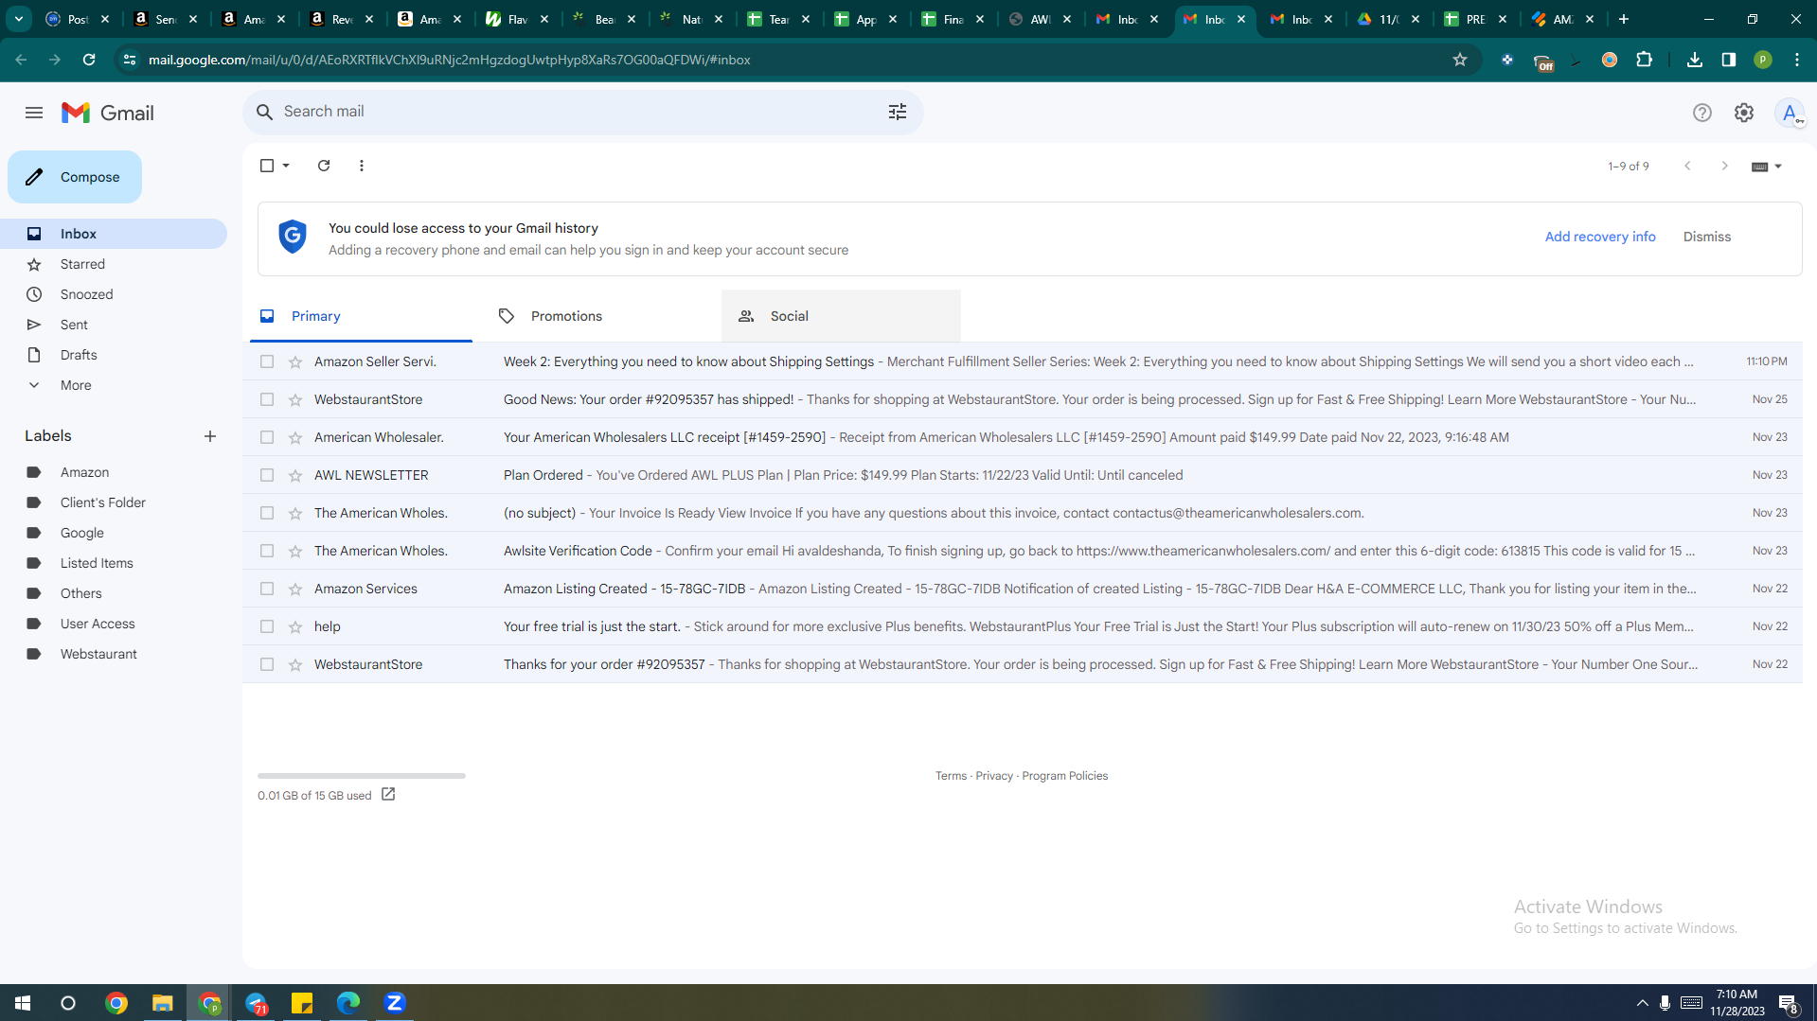Open Zoom from taskbar
The image size is (1817, 1021).
point(395,1003)
